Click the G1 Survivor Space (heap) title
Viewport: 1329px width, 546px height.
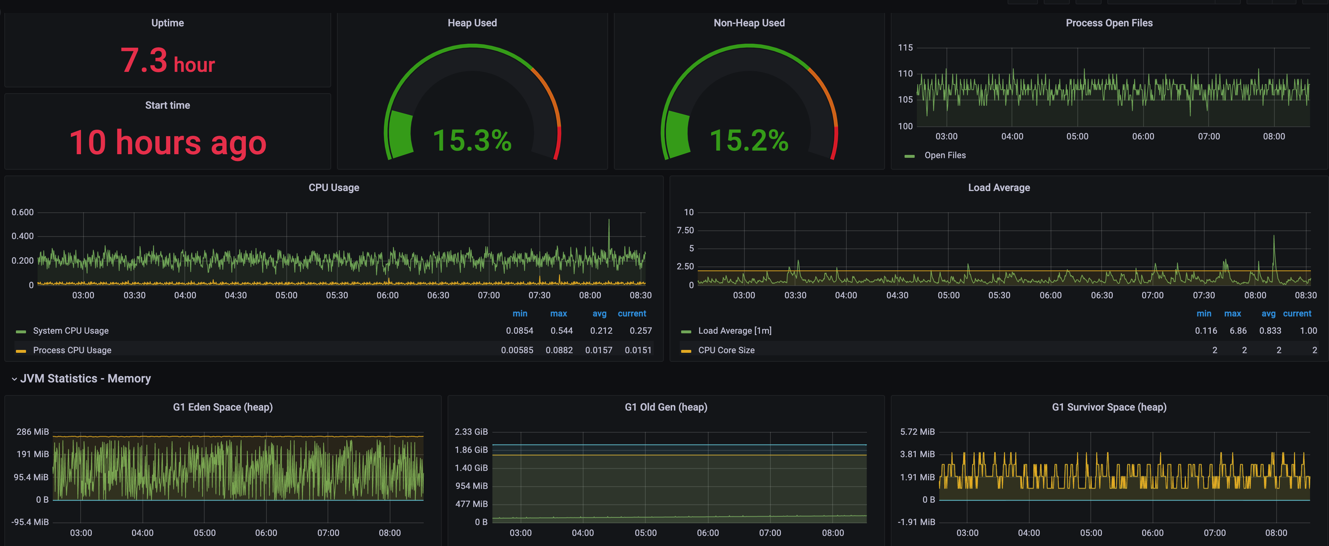click(1109, 407)
